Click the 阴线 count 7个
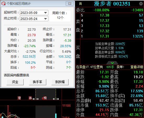This screenshot has width=144, height=118. point(69,68)
